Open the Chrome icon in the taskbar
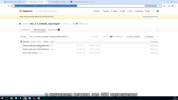The width and height of the screenshot is (178, 100). coord(25,98)
